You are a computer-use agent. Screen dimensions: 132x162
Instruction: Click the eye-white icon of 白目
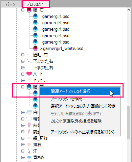pos(29,112)
